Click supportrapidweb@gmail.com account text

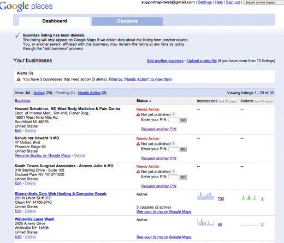(x=168, y=2)
